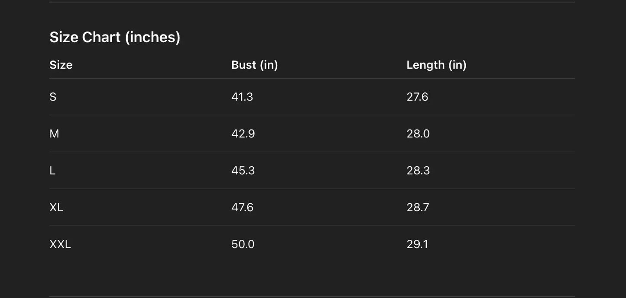
Task: Click the 27.6 length value
Action: click(x=417, y=97)
